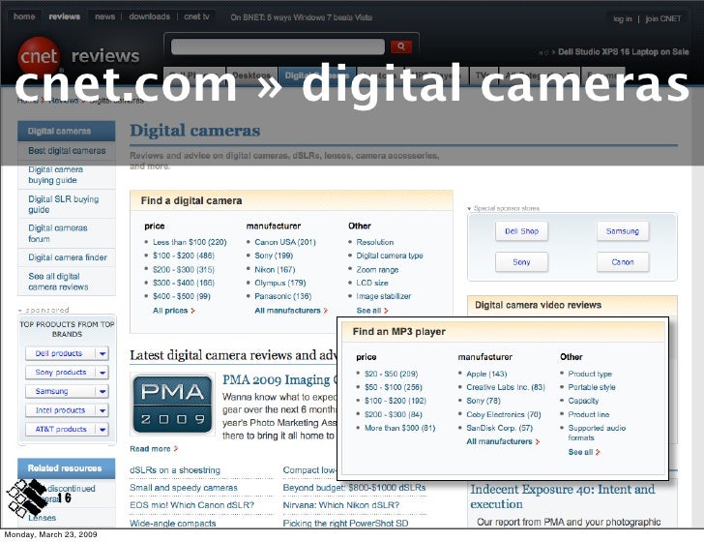
Task: Select Canon USA (201) manufacturer
Action: (x=285, y=242)
